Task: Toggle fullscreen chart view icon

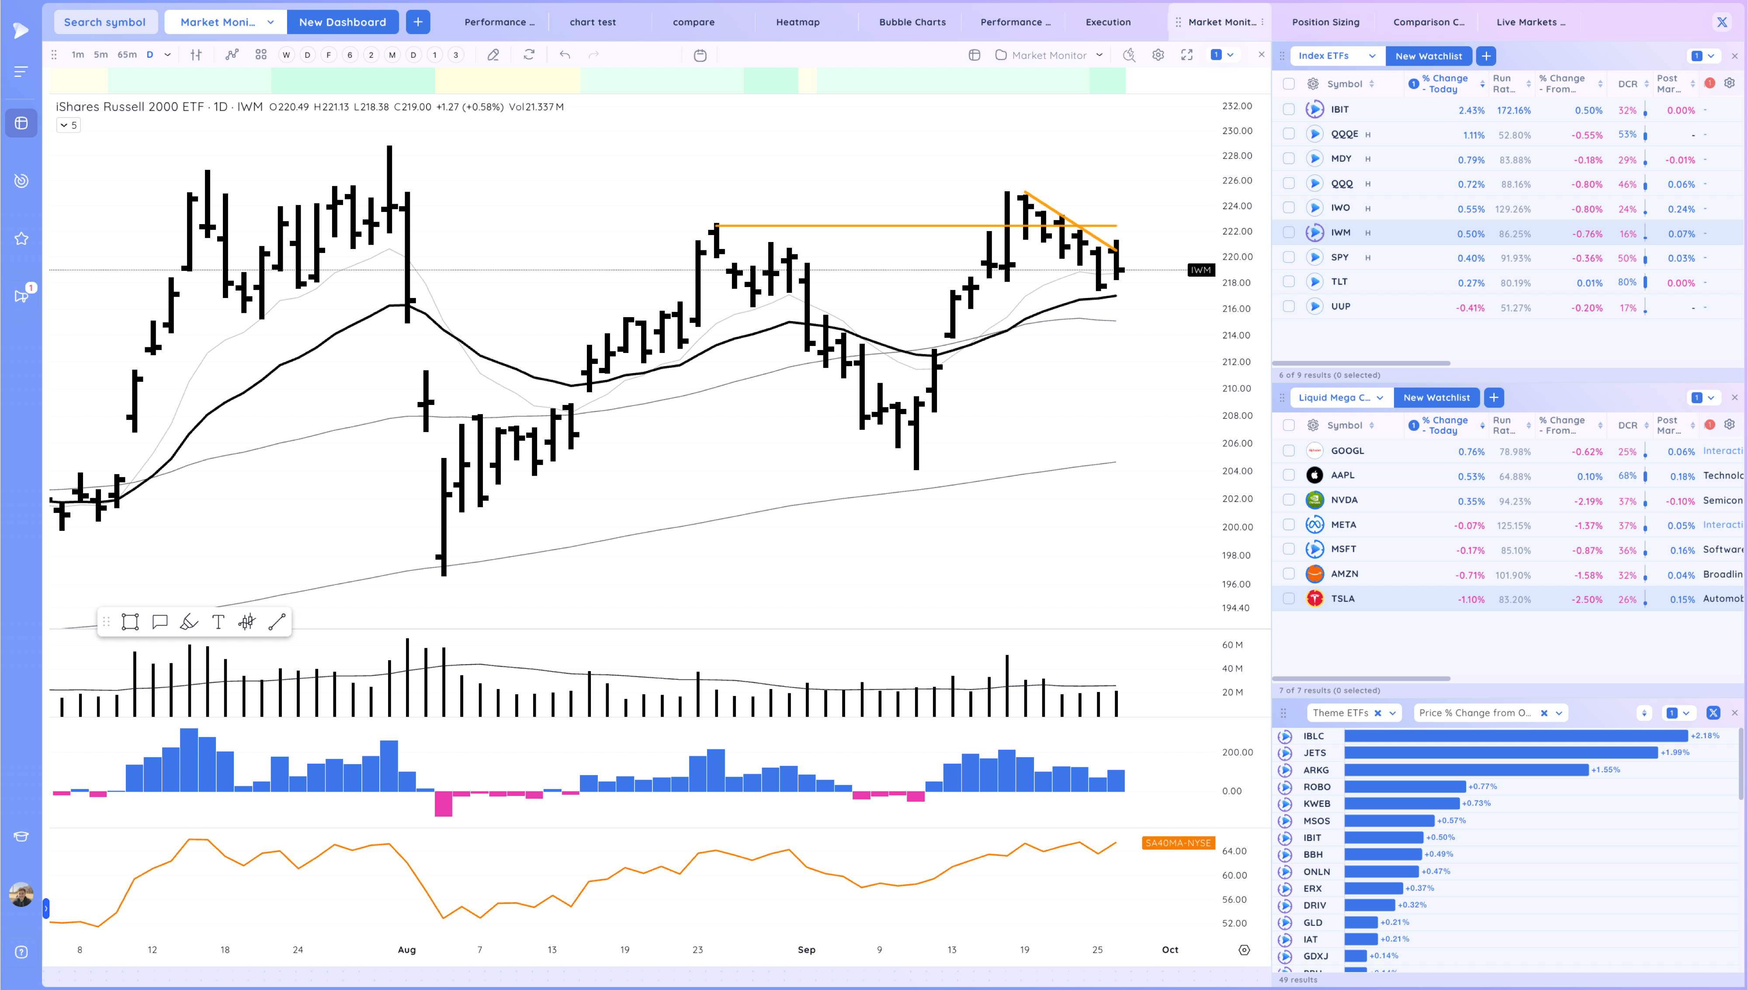Action: (1186, 55)
